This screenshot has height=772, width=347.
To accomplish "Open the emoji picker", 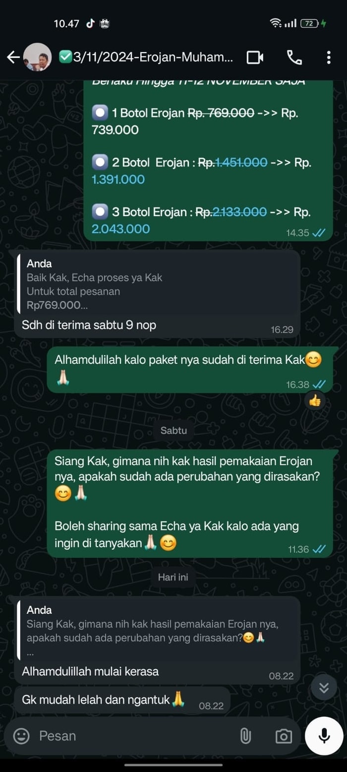I will [x=21, y=736].
